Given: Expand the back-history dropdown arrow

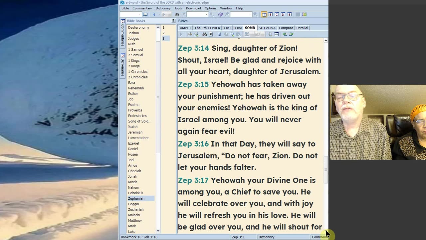Looking at the screenshot, I should (159, 14).
